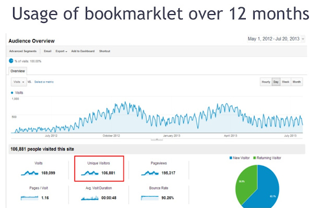
Task: Switch chart to Day view
Action: pyautogui.click(x=276, y=82)
